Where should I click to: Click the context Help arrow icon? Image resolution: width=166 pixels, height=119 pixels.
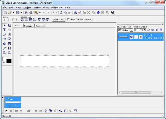click(x=113, y=12)
